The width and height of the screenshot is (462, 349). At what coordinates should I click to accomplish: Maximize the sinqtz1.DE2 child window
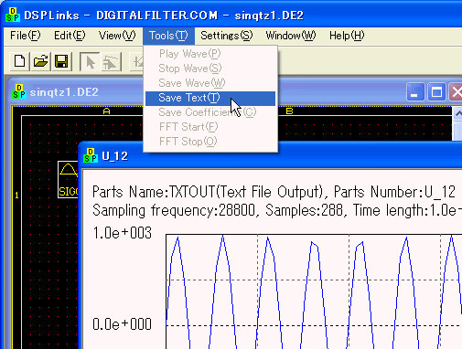point(436,91)
